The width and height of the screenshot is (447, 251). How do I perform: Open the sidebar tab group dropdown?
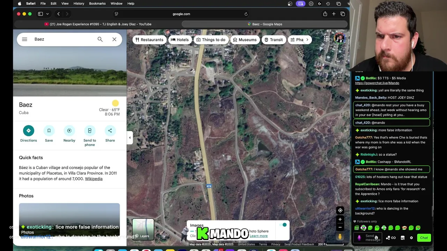[47, 14]
